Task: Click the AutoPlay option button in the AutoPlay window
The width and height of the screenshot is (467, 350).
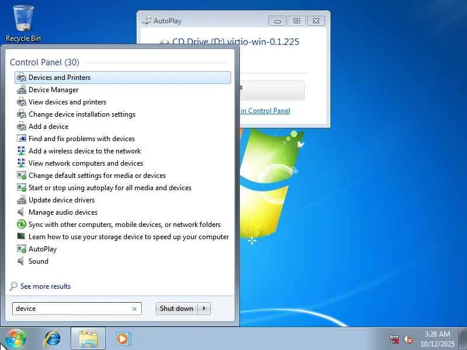Action: [x=272, y=90]
